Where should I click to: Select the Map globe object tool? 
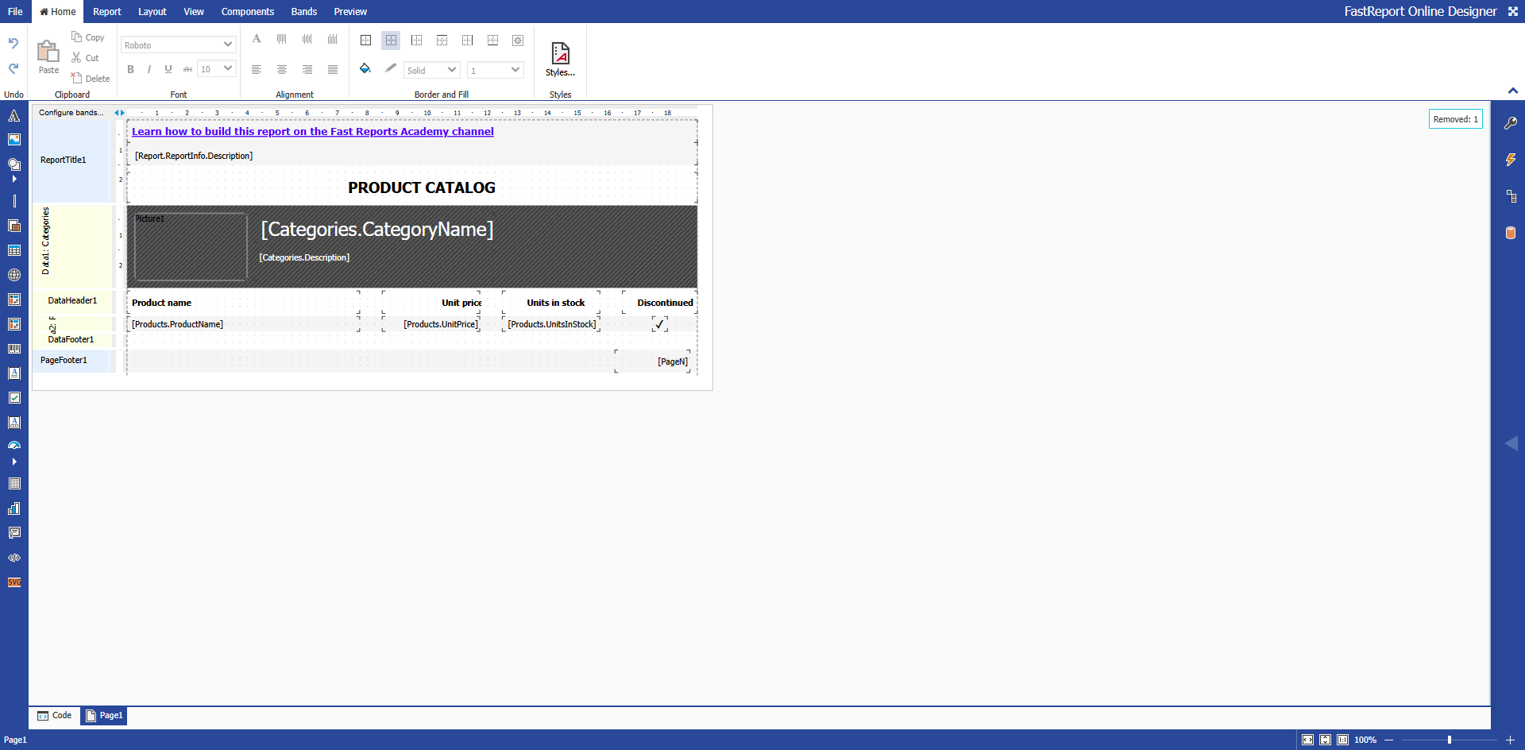pos(14,275)
